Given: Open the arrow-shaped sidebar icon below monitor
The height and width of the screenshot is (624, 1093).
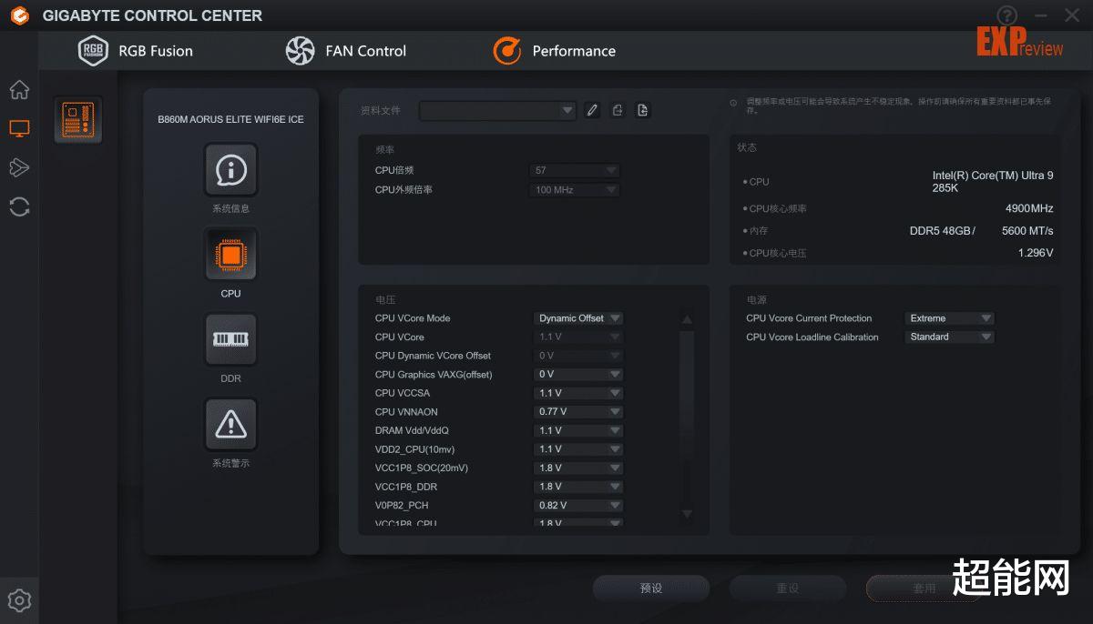Looking at the screenshot, I should (x=19, y=167).
